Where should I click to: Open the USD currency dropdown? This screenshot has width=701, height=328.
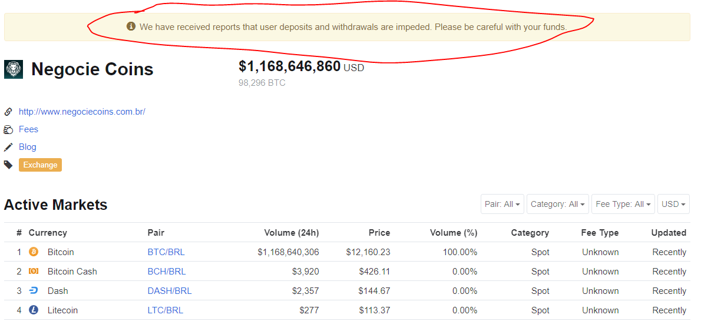pyautogui.click(x=673, y=204)
